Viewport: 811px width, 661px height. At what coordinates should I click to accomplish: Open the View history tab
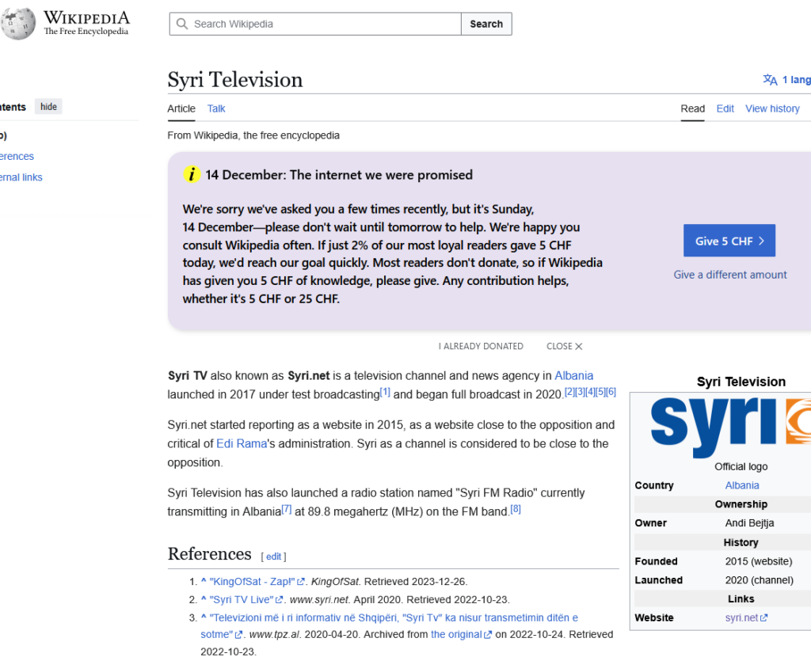click(772, 108)
